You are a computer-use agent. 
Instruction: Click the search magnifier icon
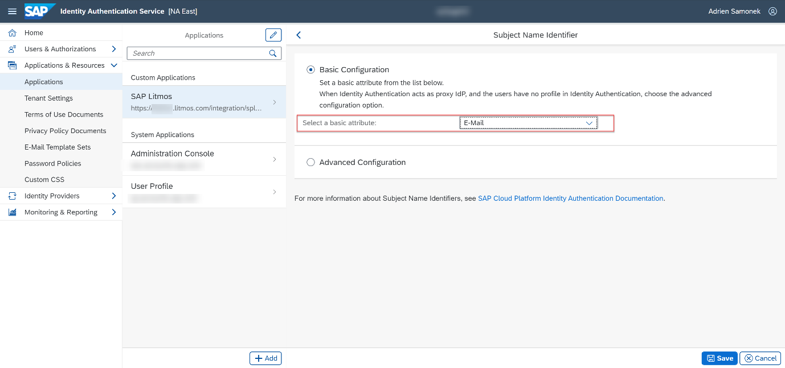click(273, 53)
